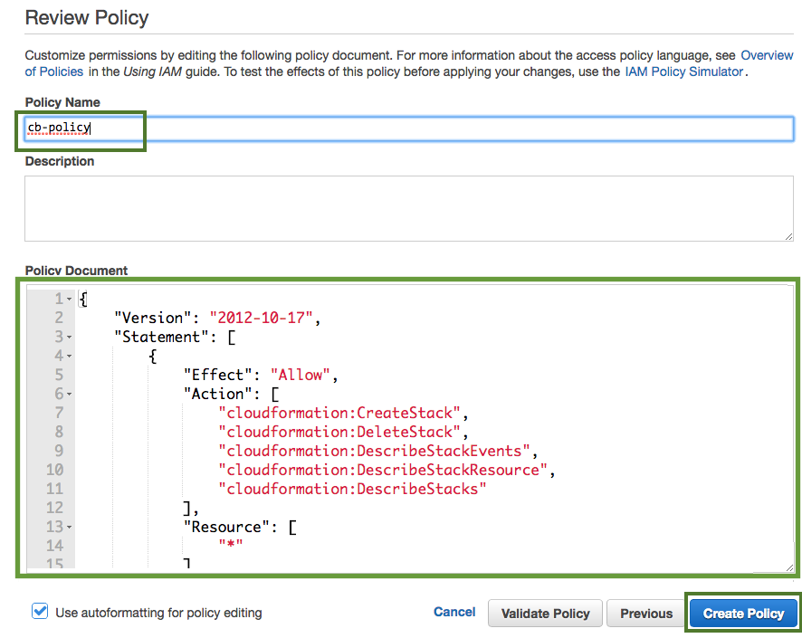Open the IAM Policy Simulator link
This screenshot has height=638, width=802.
click(x=683, y=71)
